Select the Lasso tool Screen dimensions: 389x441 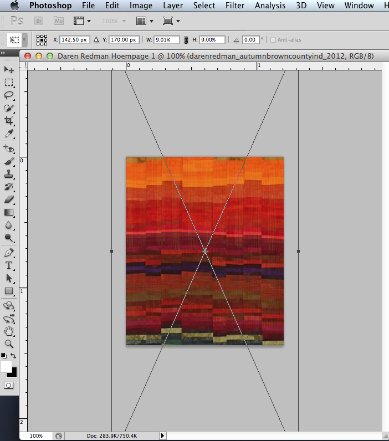[x=9, y=95]
